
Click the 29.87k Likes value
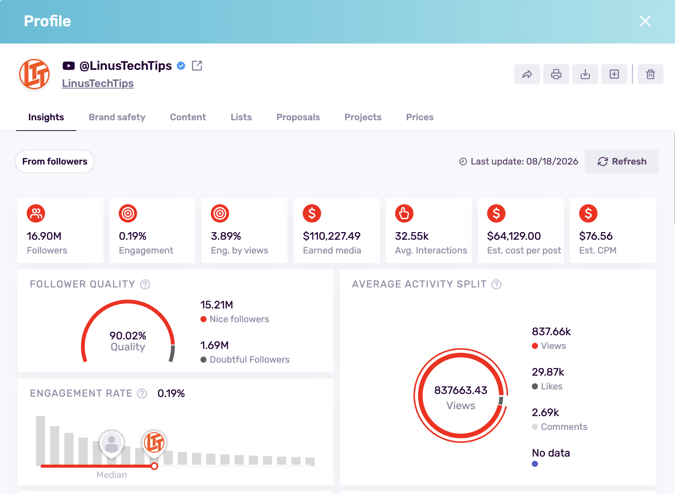tap(548, 372)
